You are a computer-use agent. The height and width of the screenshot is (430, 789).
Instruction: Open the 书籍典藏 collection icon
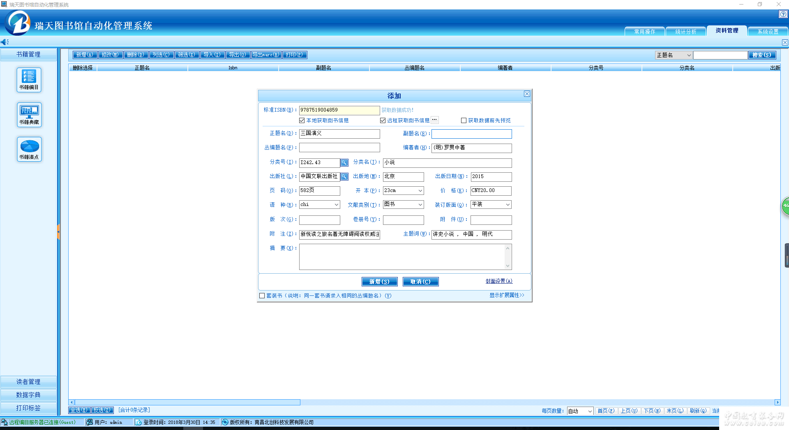pyautogui.click(x=29, y=114)
